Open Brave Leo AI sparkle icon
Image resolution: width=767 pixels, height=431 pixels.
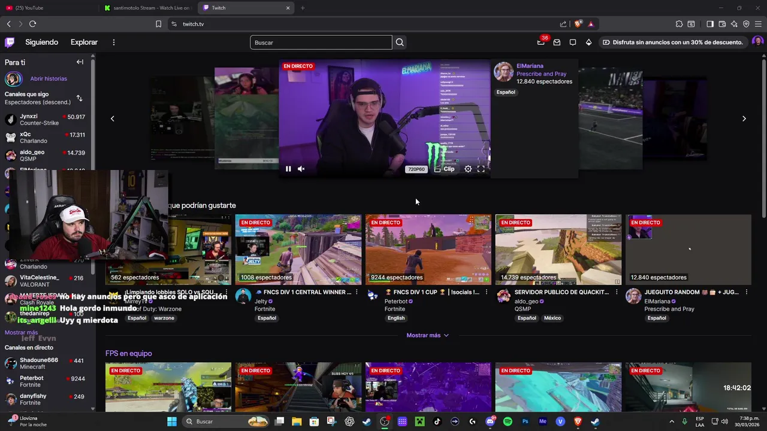pos(734,24)
